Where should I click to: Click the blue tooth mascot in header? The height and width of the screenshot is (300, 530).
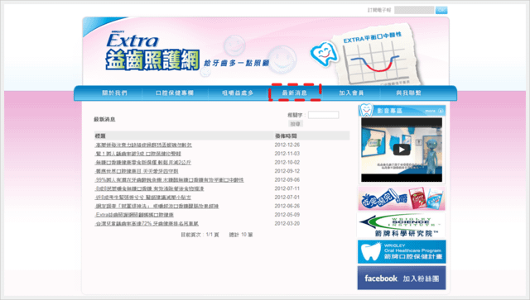tap(324, 54)
